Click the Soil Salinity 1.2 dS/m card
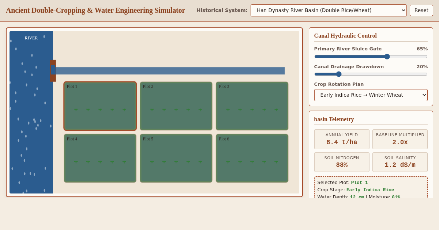 click(x=400, y=162)
